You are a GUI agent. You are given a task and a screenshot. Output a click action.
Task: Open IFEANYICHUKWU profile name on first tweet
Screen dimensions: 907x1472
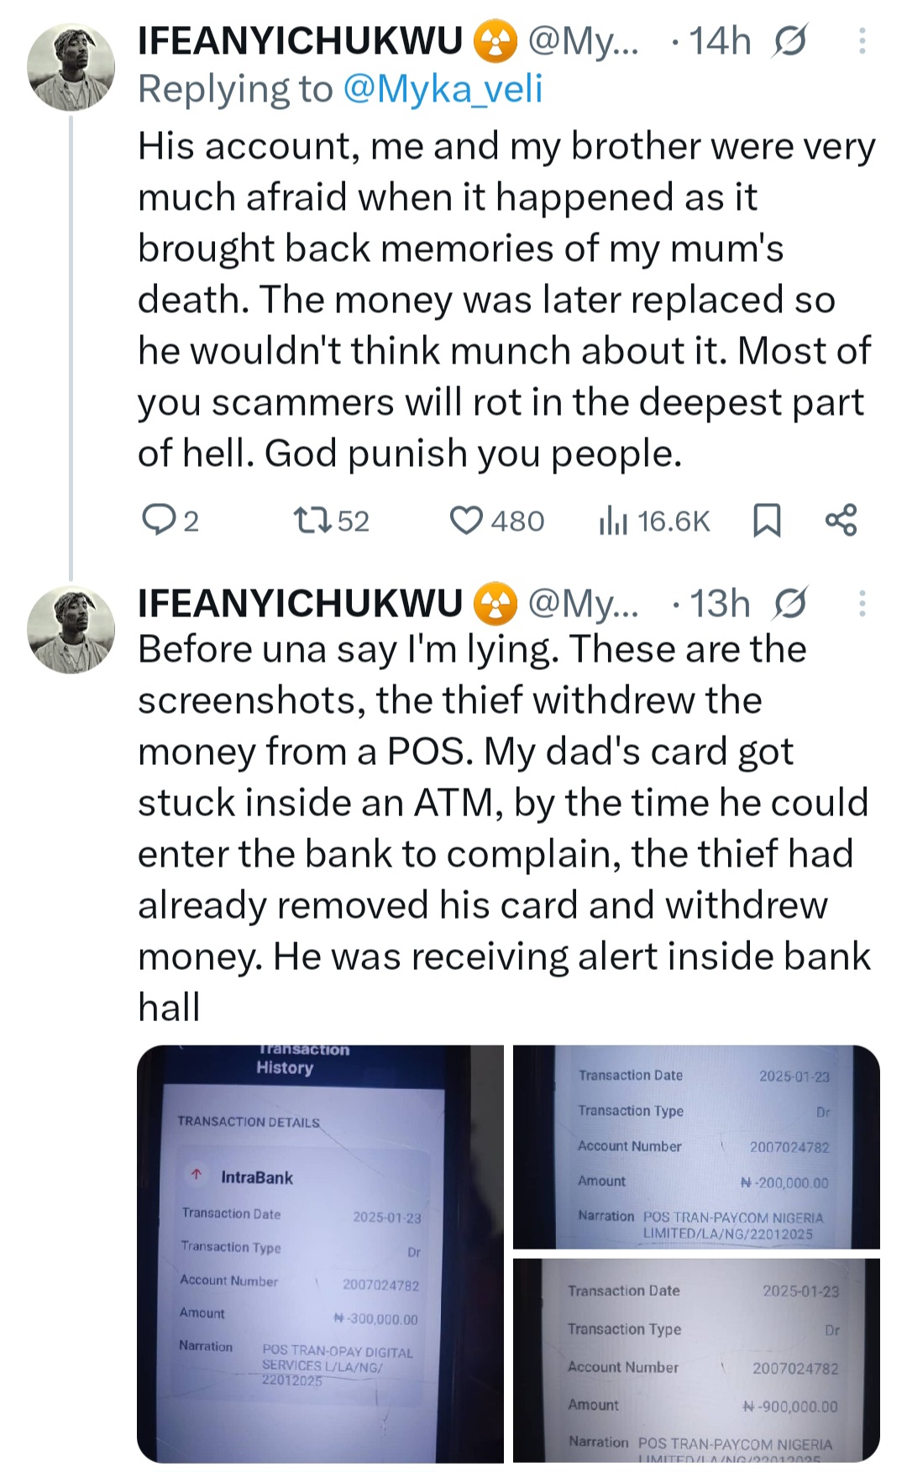pyautogui.click(x=300, y=40)
